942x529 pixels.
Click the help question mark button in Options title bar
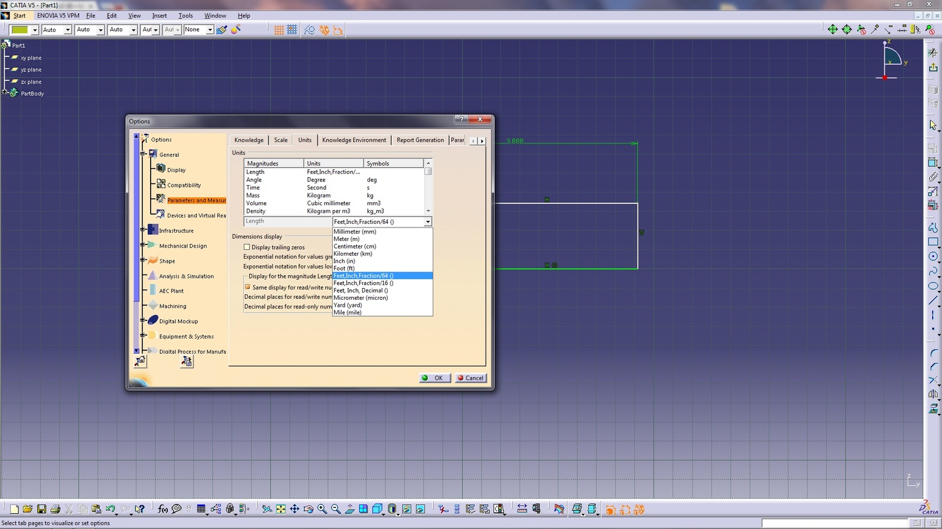462,119
